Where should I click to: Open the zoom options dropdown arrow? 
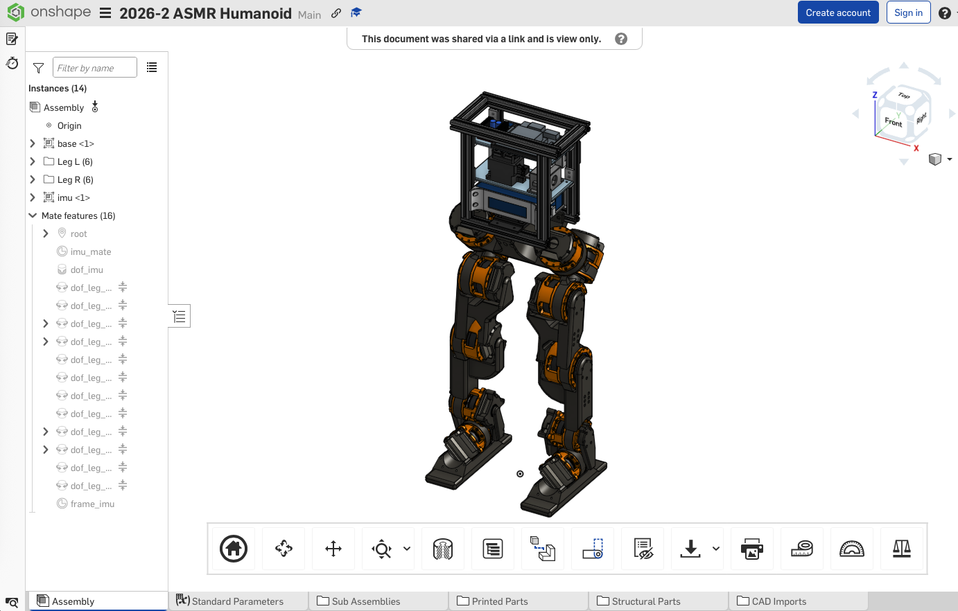407,549
